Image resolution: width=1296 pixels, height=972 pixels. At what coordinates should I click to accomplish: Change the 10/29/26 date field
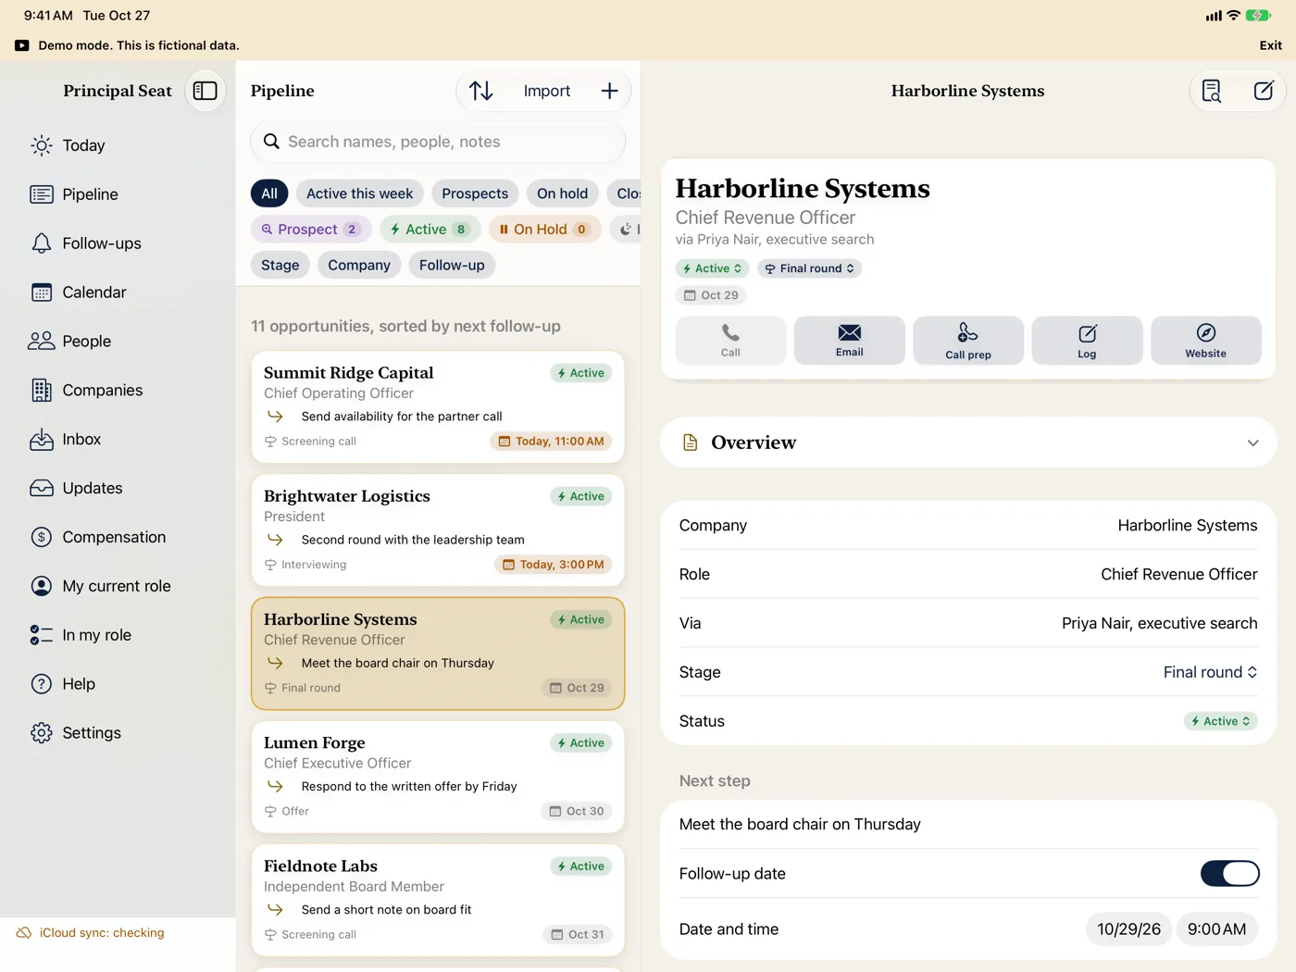pos(1128,928)
